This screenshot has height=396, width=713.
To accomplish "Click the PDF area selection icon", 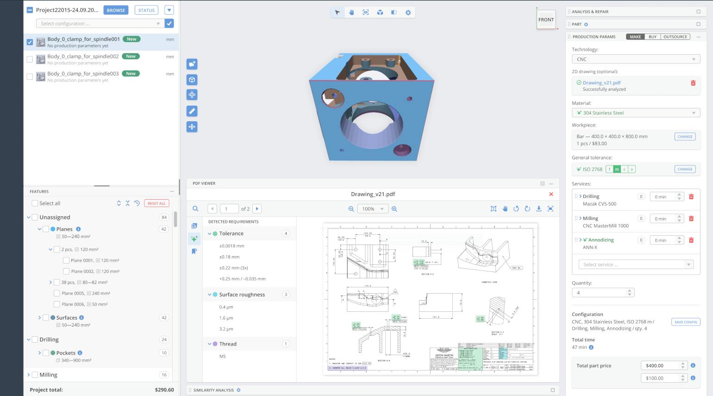I will (x=494, y=209).
